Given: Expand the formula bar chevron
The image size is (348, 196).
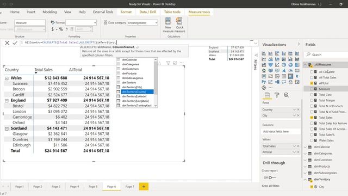Looking at the screenshot, I should pos(256,44).
